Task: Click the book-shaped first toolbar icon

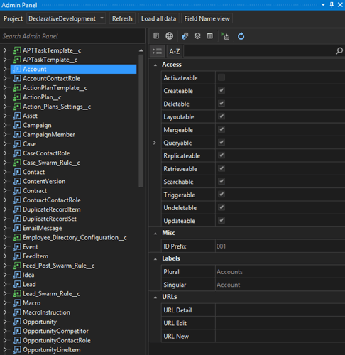Action: point(156,35)
